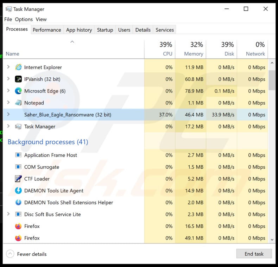Expand the Internet Explorer process group
The image size is (278, 267).
(8, 67)
